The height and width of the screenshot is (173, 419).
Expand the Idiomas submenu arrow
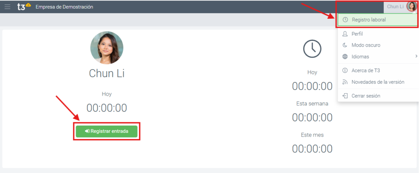416,56
